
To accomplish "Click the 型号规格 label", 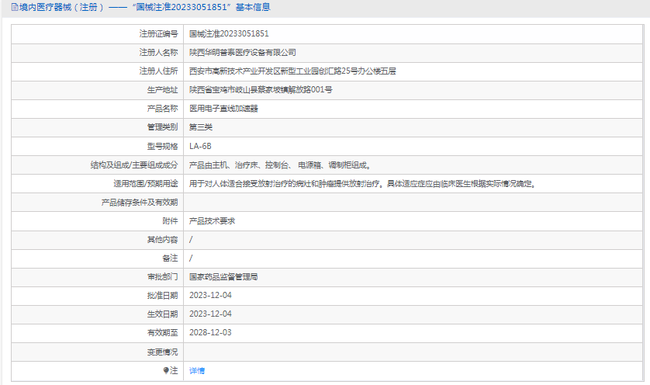I will [162, 146].
